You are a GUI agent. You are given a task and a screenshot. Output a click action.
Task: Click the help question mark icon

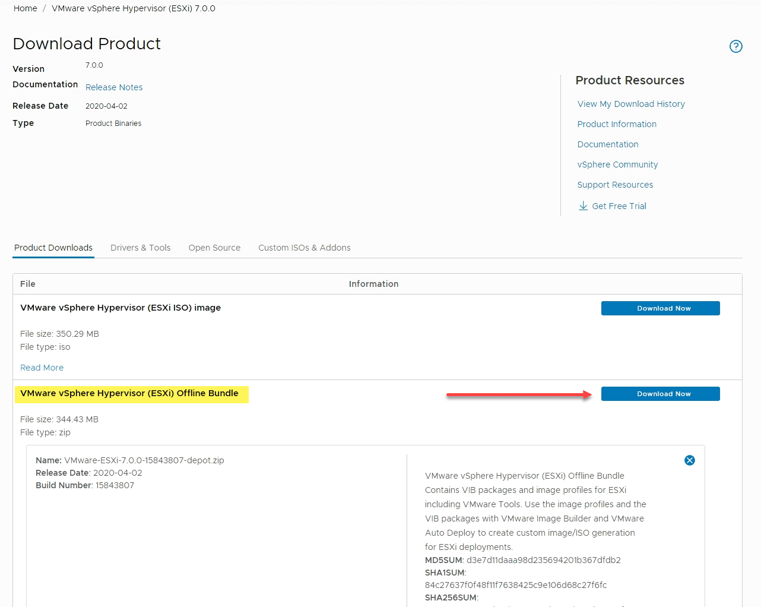click(x=735, y=46)
